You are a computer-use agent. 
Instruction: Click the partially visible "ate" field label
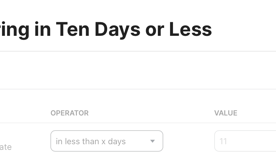[x=6, y=147]
